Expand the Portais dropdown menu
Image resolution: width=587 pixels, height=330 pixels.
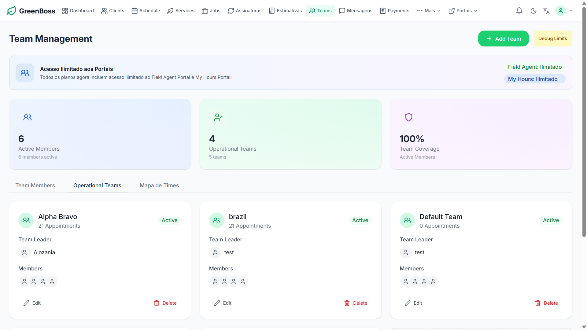(x=463, y=11)
